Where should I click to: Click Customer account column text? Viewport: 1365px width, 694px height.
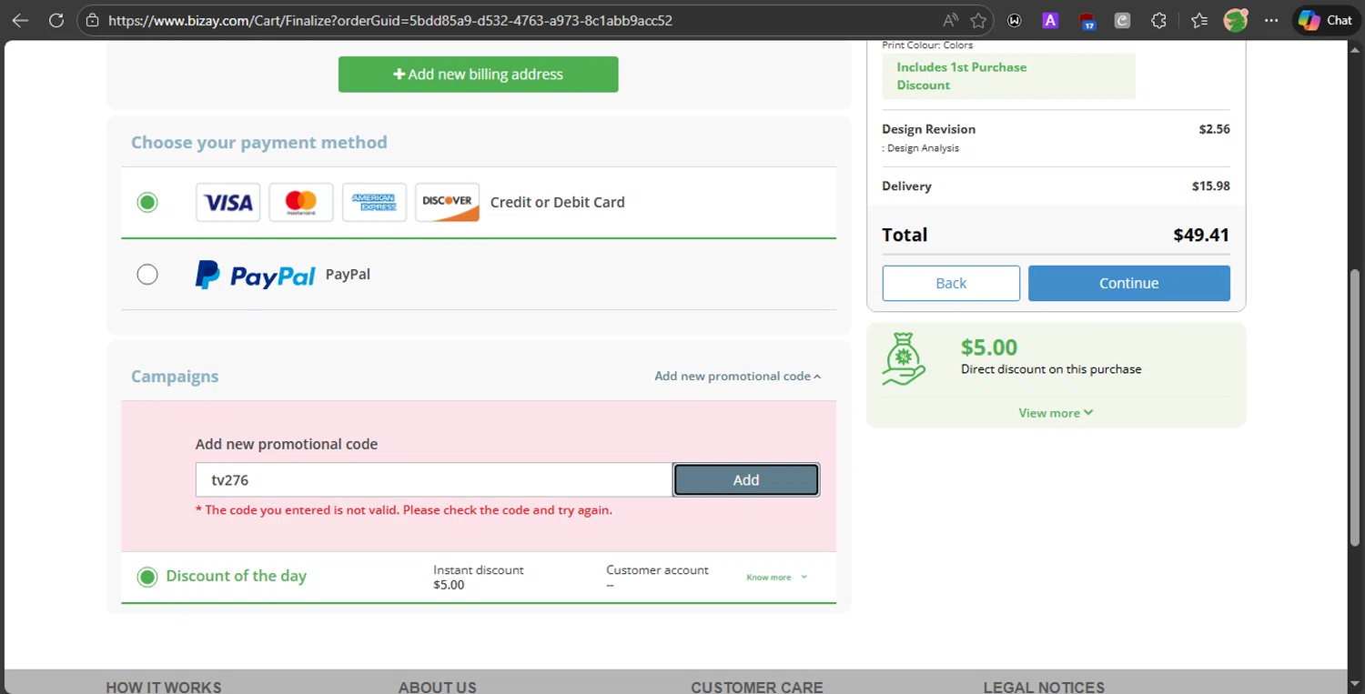pos(657,570)
